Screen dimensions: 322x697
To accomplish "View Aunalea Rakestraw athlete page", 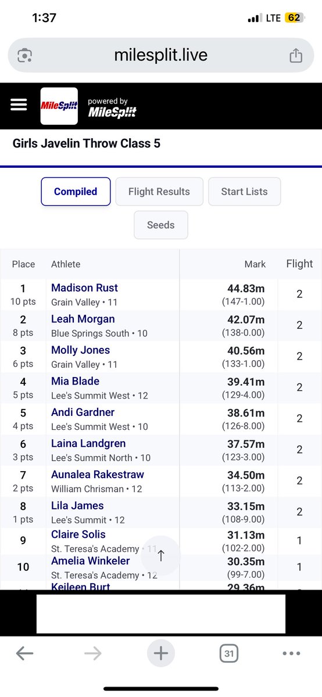I will tap(98, 474).
